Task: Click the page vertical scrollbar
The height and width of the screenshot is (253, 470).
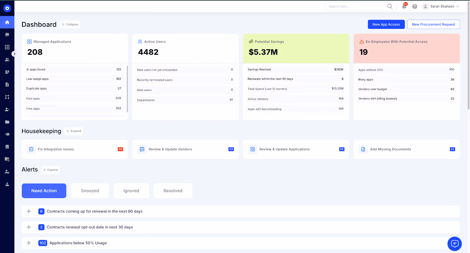Action: pyautogui.click(x=469, y=55)
